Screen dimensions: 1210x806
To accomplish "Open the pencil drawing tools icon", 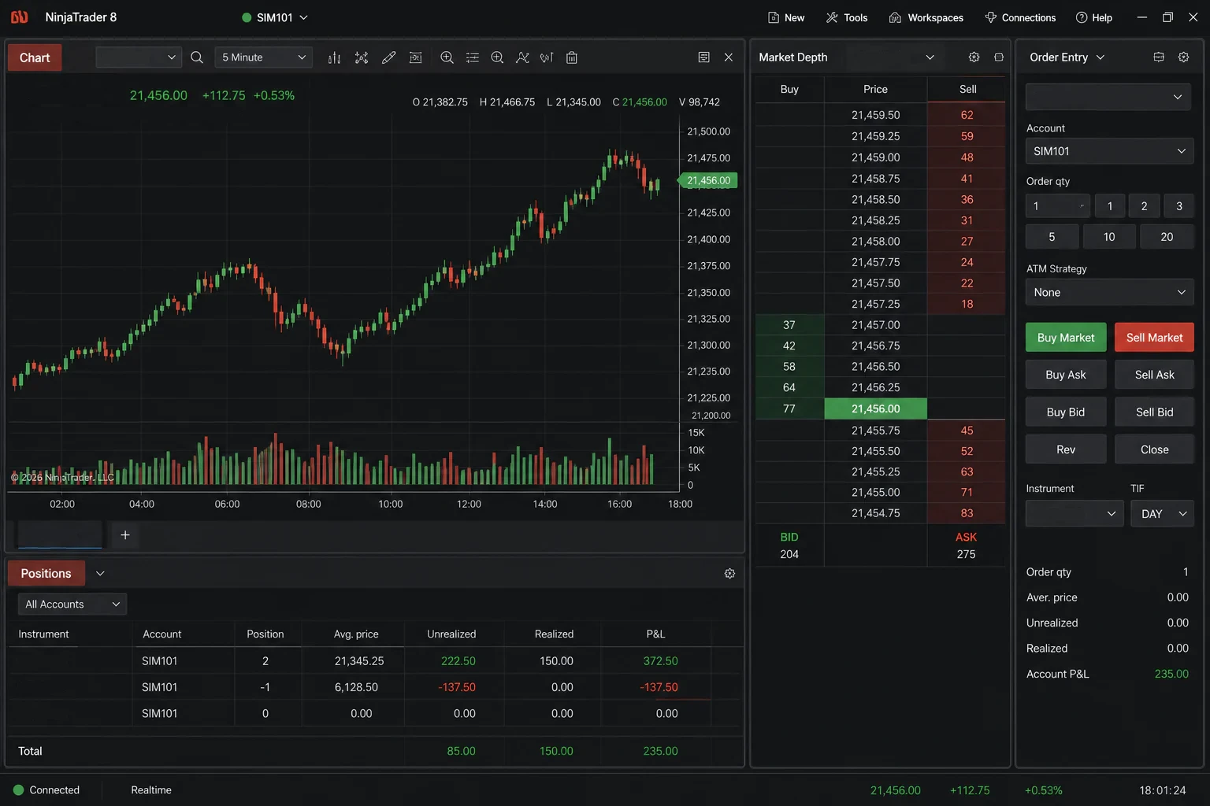I will coord(388,57).
